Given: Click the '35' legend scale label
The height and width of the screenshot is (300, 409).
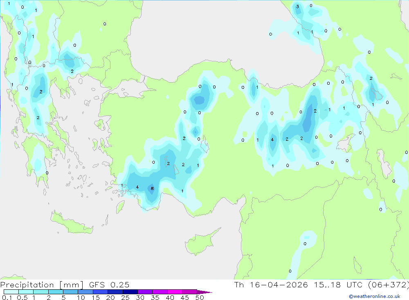Looking at the screenshot, I should 155,298.
